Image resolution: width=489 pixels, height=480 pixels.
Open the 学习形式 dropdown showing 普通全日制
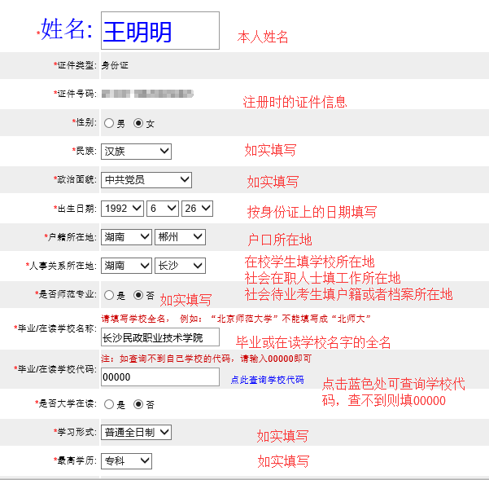point(136,432)
